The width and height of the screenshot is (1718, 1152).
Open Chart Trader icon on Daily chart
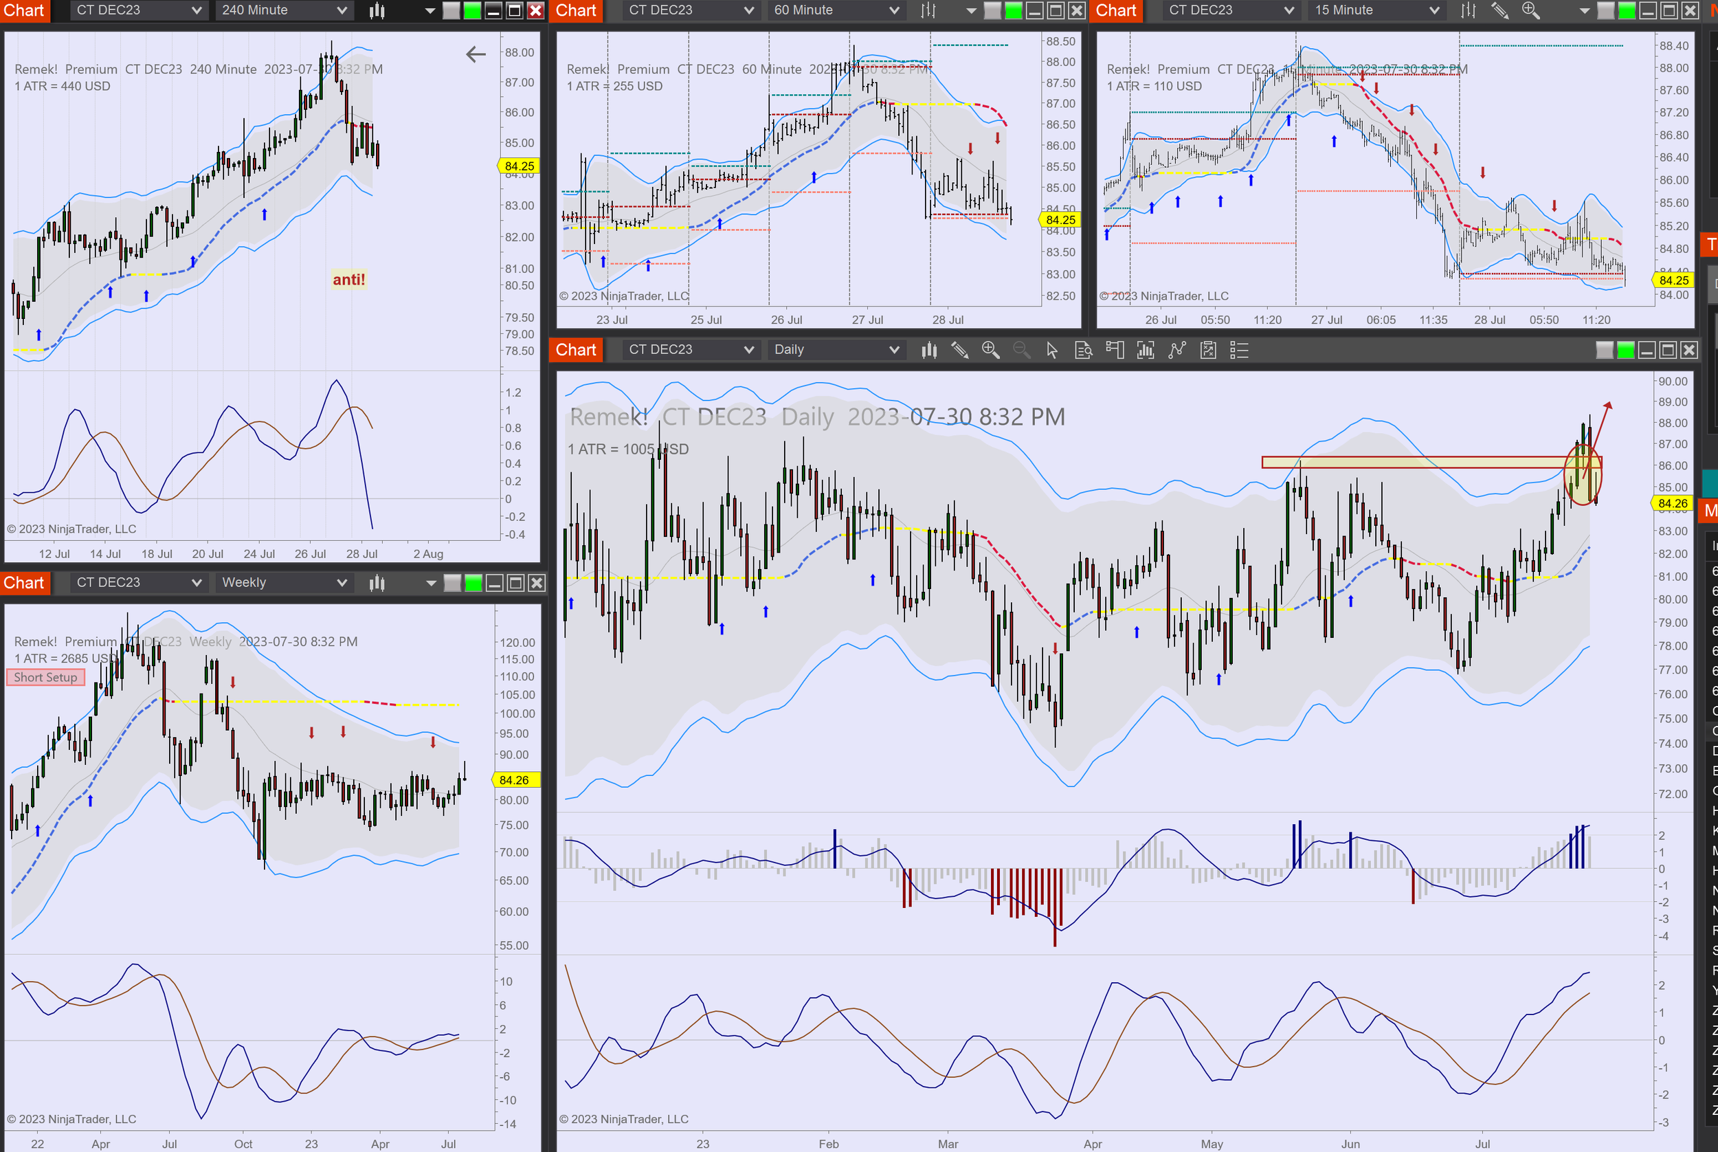coord(1114,351)
